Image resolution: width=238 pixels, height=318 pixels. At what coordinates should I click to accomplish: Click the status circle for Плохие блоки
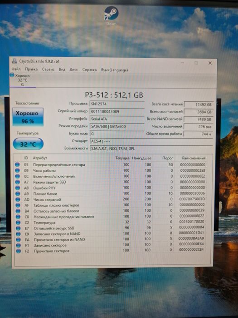pos(18,194)
